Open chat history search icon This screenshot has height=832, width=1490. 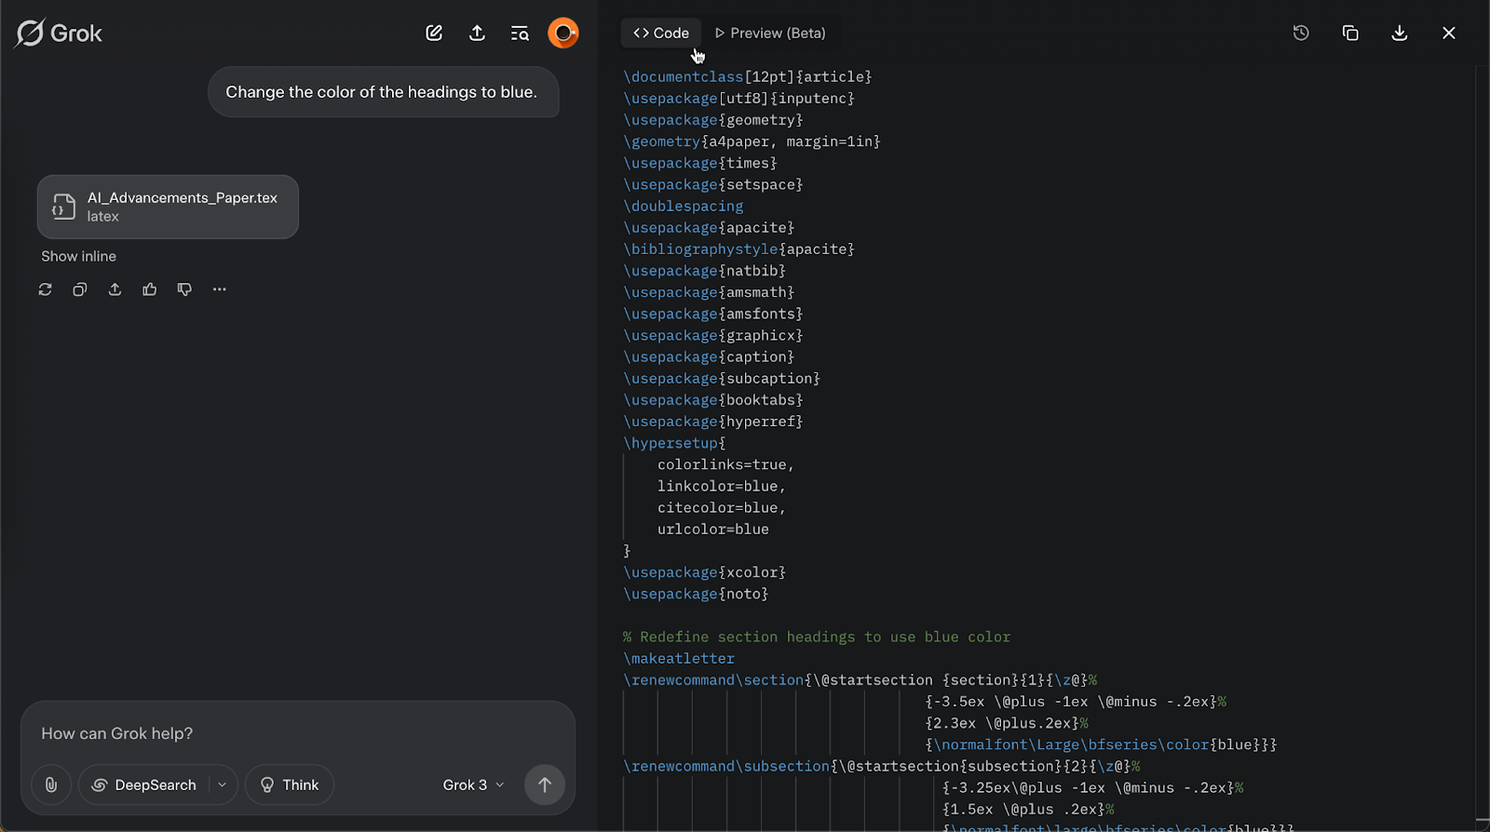[520, 34]
